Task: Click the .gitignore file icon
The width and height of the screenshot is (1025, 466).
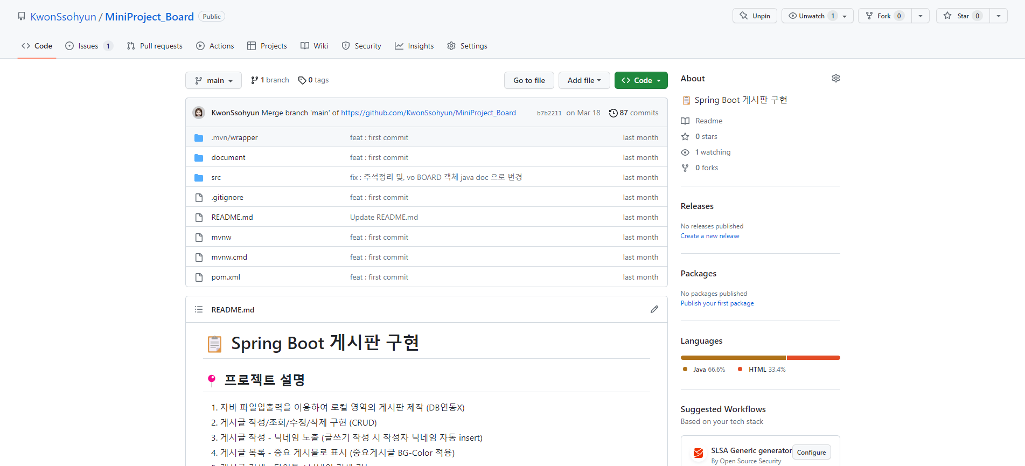Action: [x=199, y=197]
